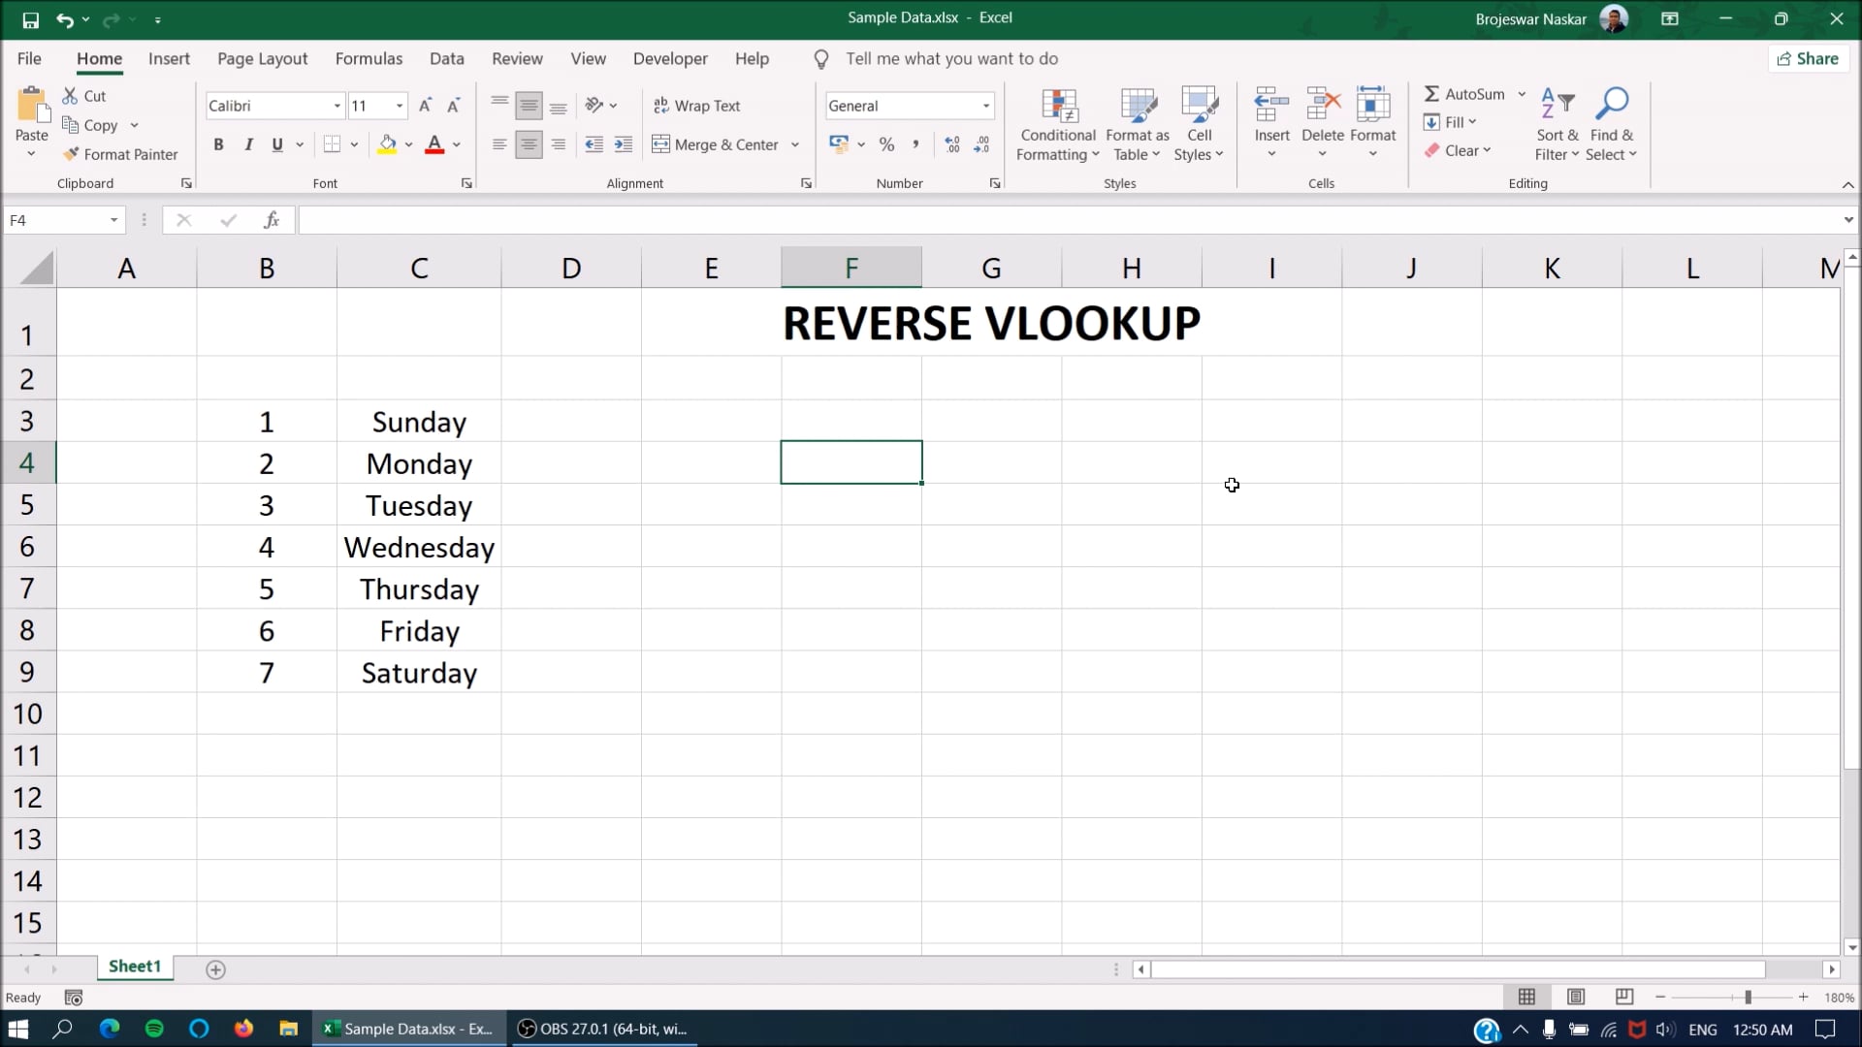Click the Decrease Decimal icon

[982, 144]
